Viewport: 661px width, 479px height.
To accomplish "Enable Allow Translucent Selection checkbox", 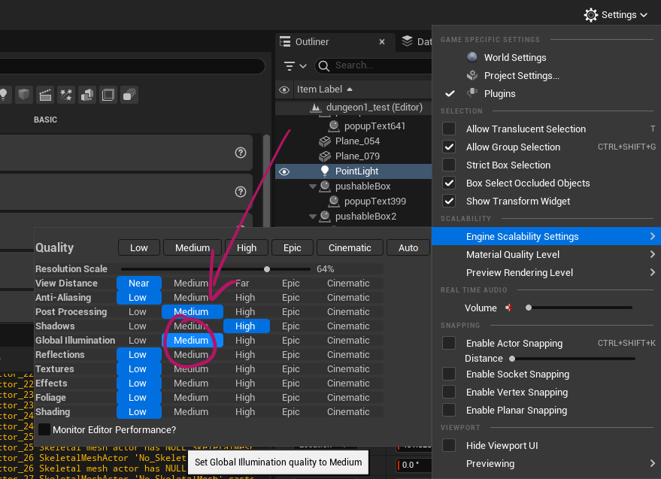I will pyautogui.click(x=449, y=129).
